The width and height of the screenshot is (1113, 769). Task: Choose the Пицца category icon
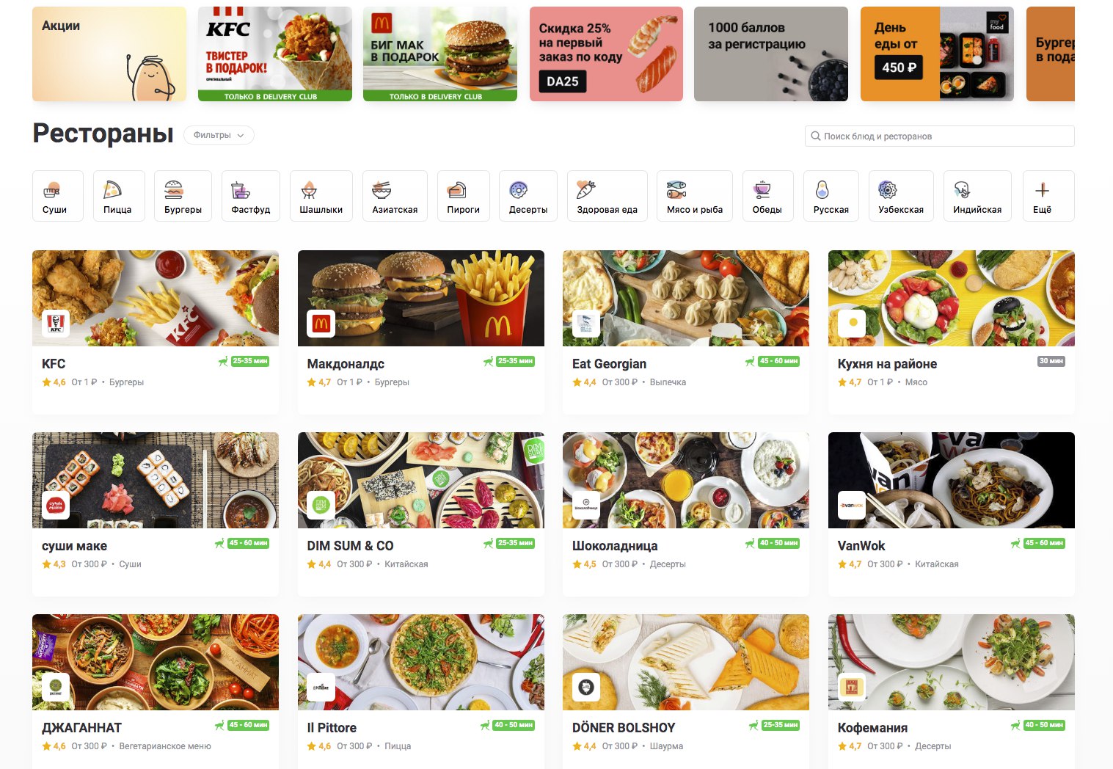pyautogui.click(x=112, y=189)
